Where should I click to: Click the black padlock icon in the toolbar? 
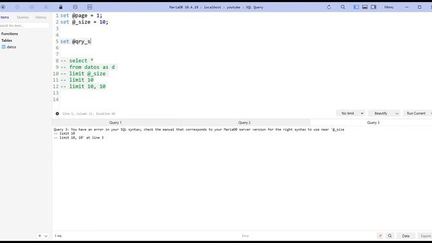pos(61,7)
